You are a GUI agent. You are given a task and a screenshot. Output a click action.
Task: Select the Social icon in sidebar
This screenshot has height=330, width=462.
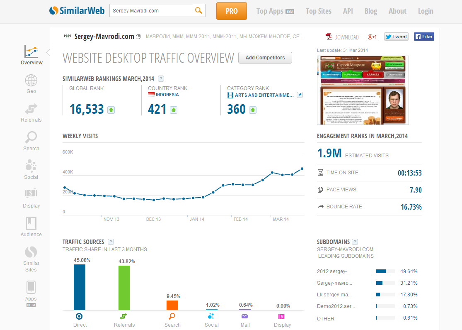point(31,166)
